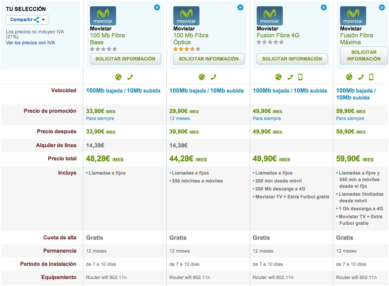Click the '12 meses' promotion duration for Fibra Óptica
The image size is (389, 286).
point(180,119)
